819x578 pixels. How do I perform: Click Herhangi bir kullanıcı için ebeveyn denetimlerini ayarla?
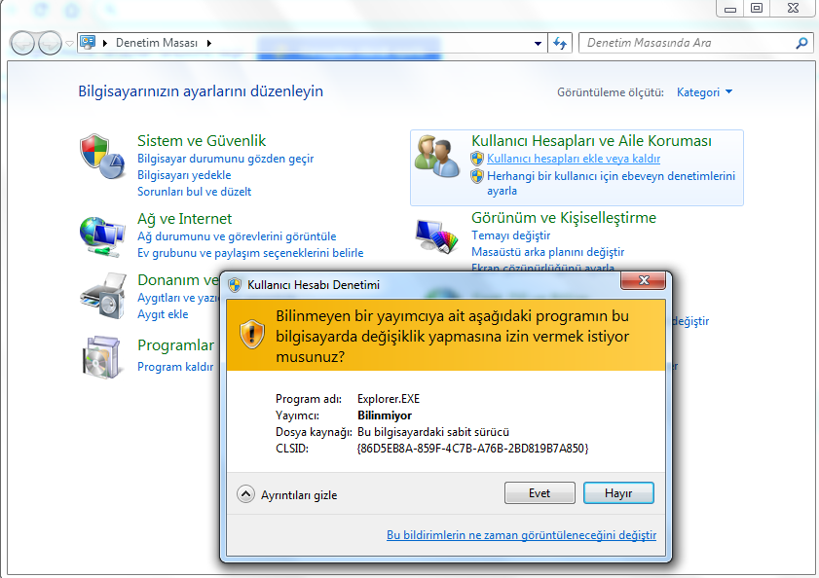click(611, 183)
